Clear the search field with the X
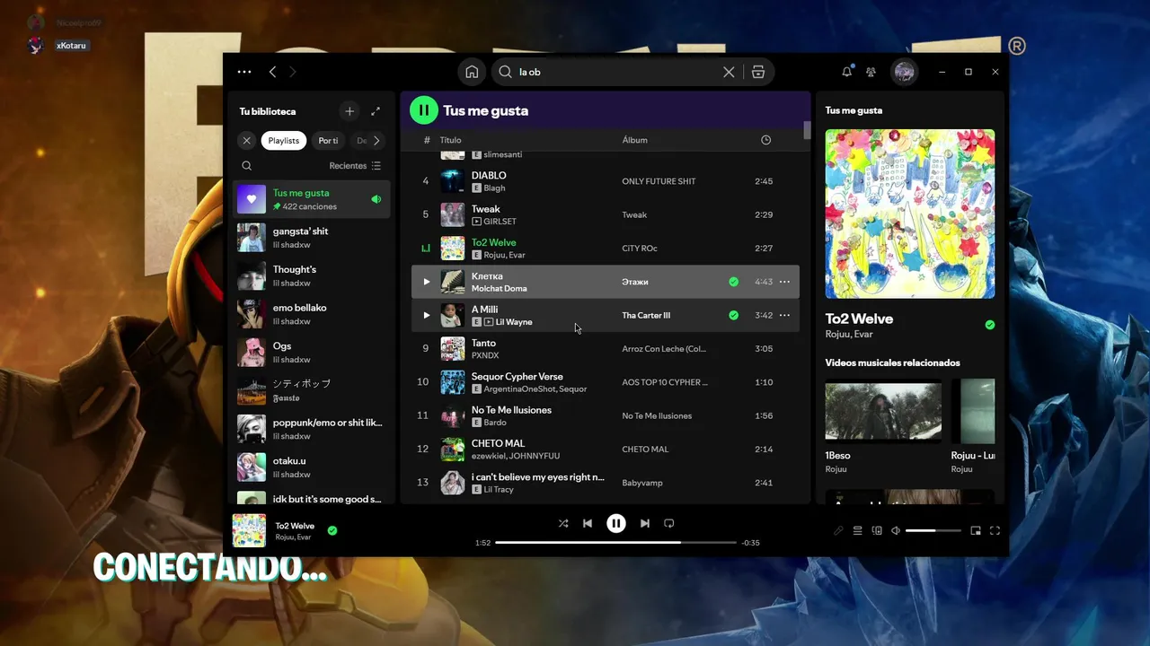Screen dimensions: 1150x646 [x=729, y=72]
